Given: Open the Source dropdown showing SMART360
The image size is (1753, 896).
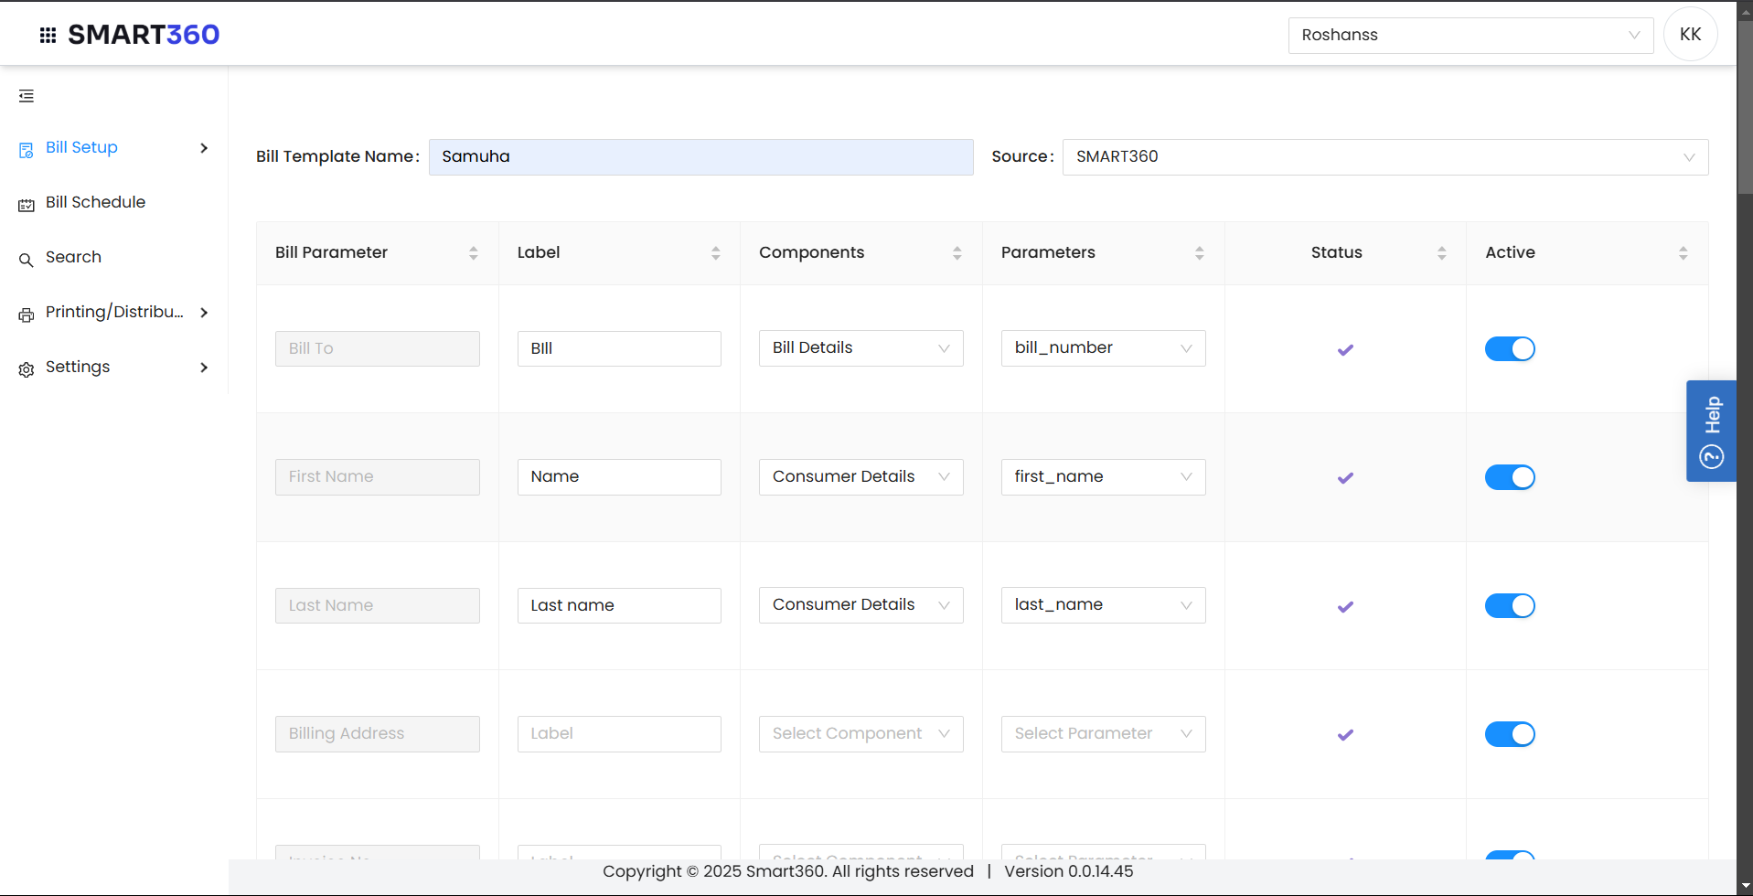Looking at the screenshot, I should pos(1385,157).
